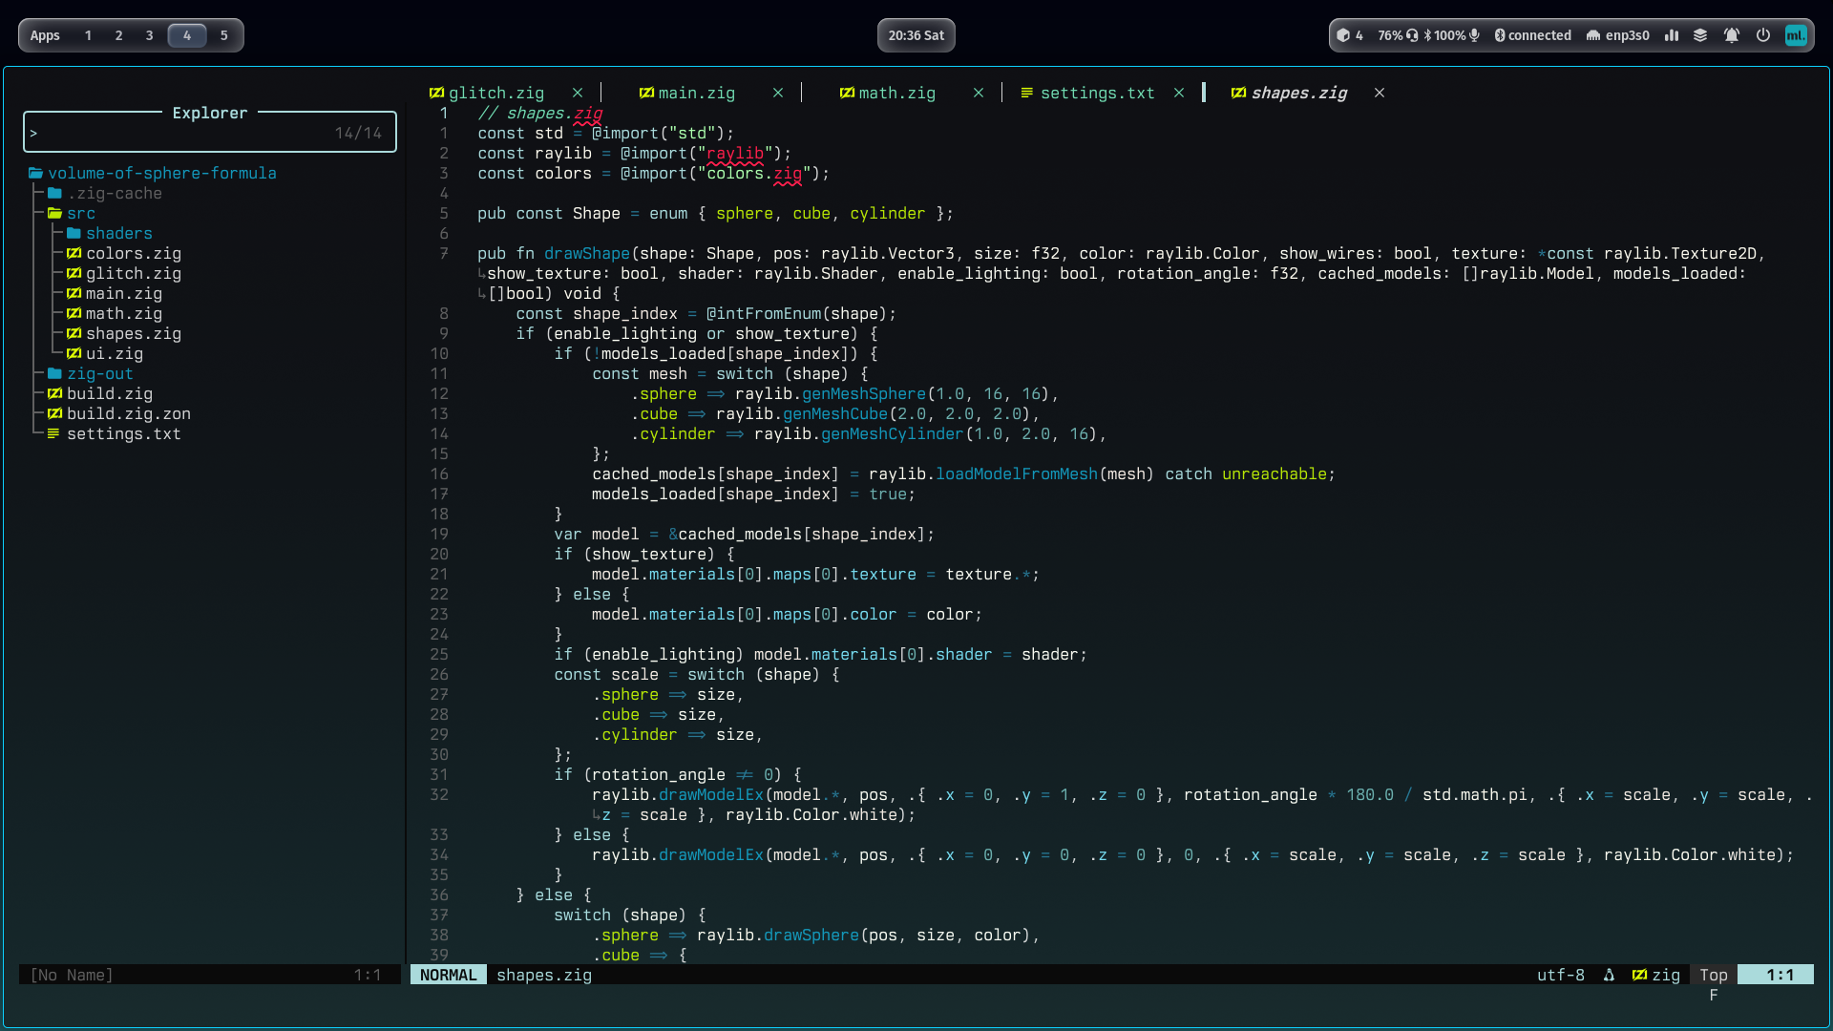1833x1031 pixels.
Task: Click the Explorer search input field
Action: 181,133
